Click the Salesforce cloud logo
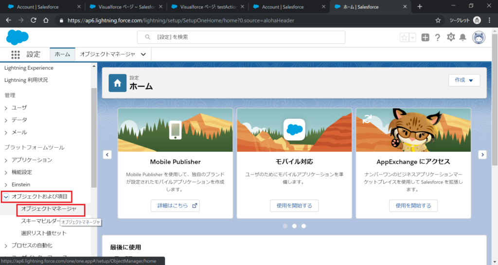Screen dimensions: 498x265 click(18, 38)
